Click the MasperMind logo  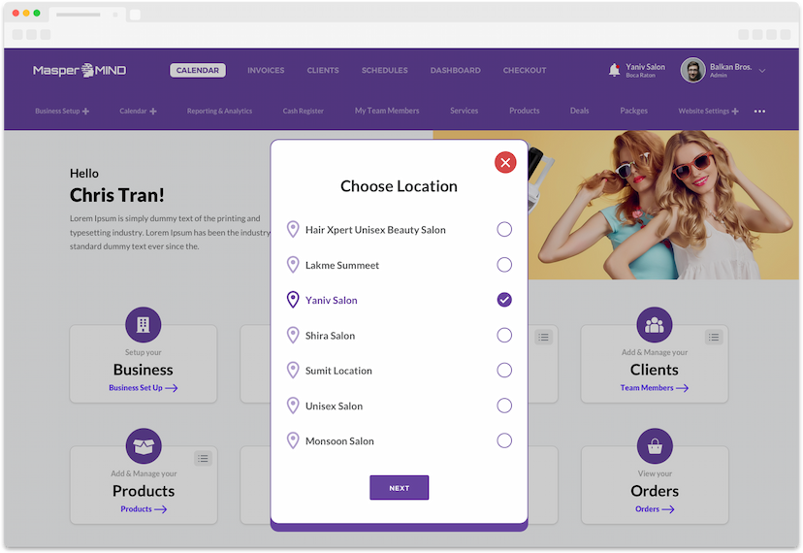pos(80,71)
